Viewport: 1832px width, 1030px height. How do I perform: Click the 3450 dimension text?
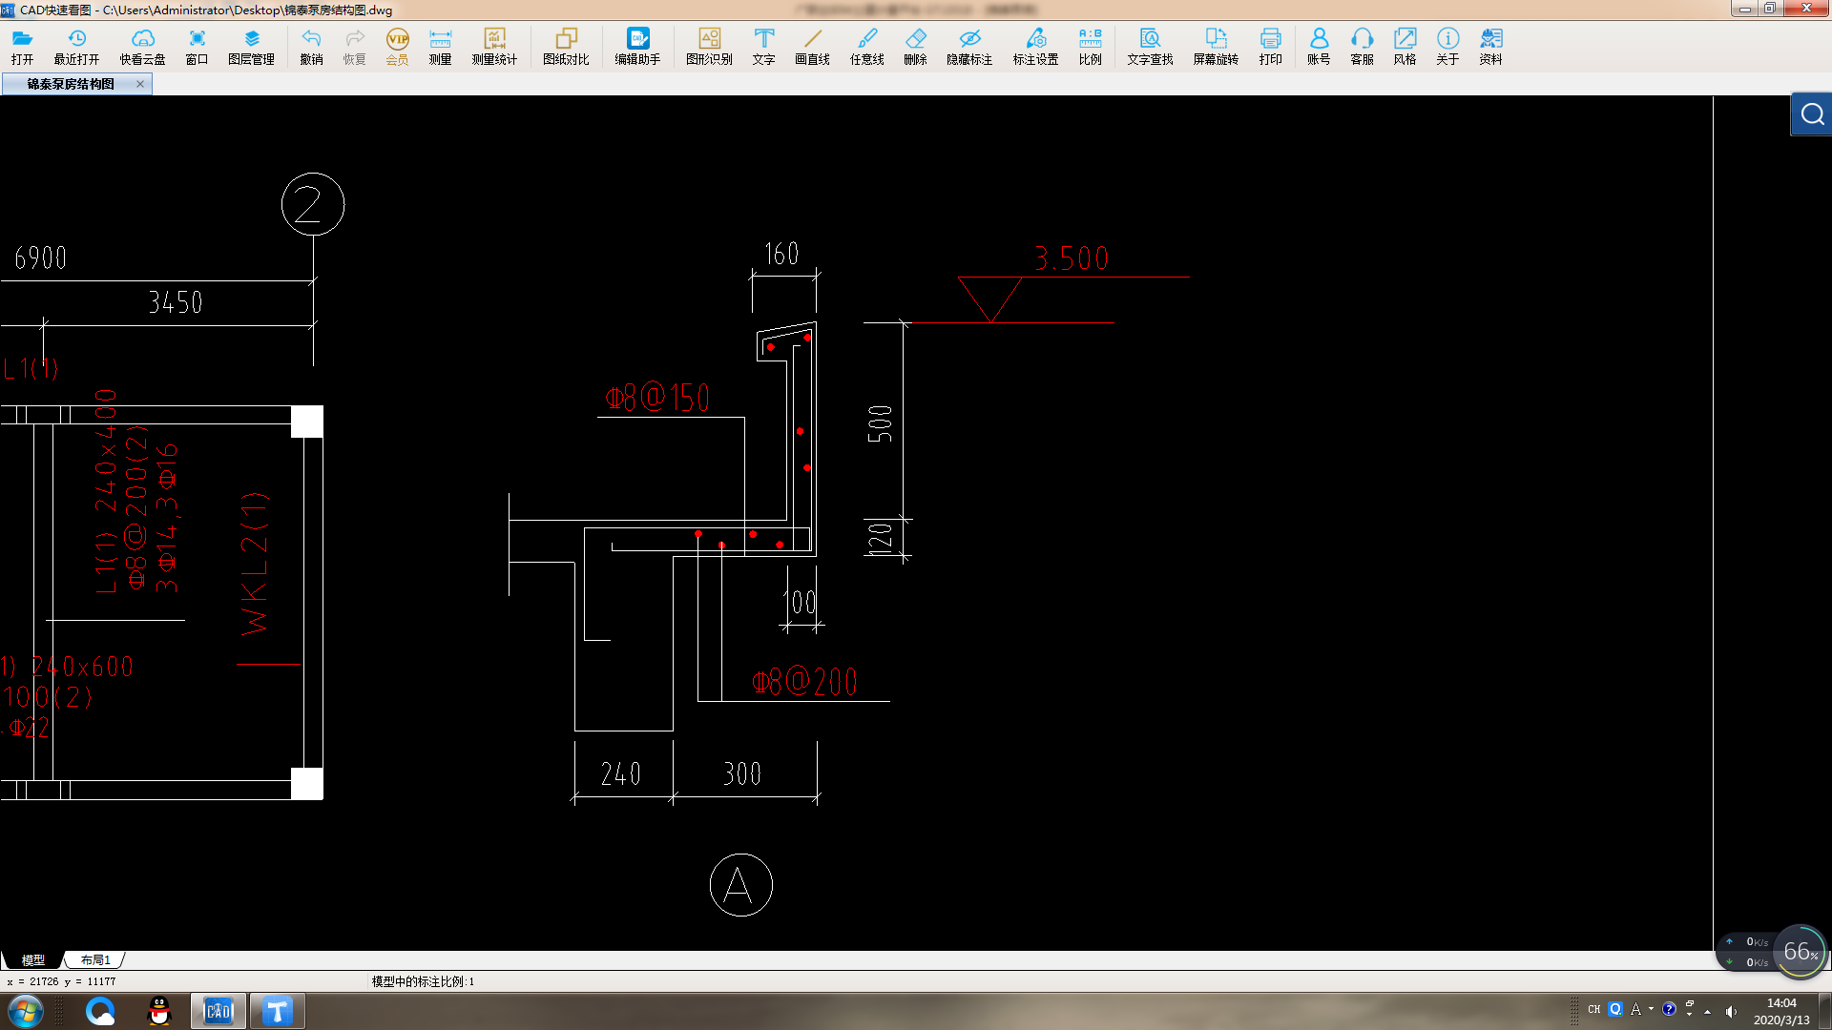pyautogui.click(x=175, y=303)
